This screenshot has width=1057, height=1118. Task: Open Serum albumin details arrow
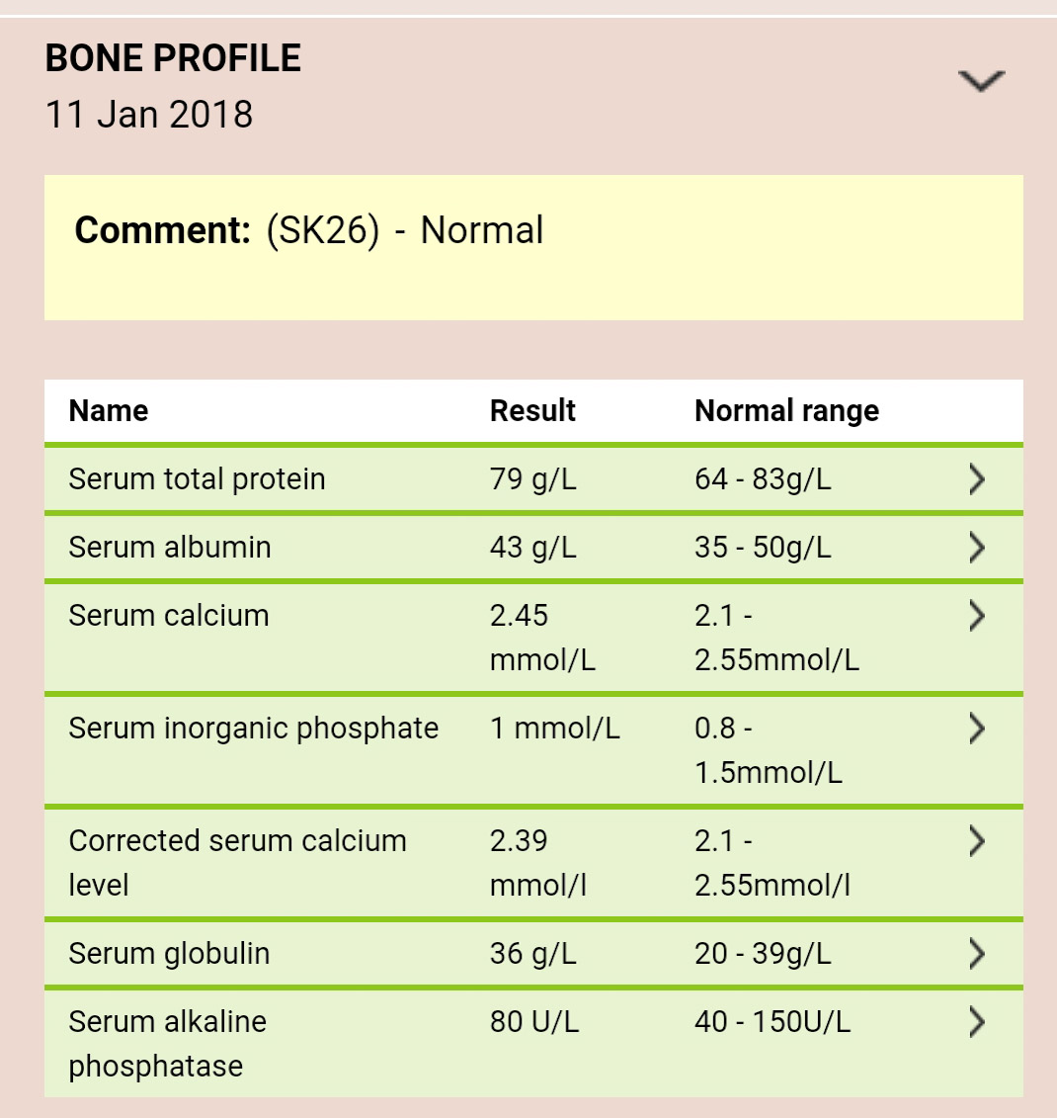pos(977,548)
